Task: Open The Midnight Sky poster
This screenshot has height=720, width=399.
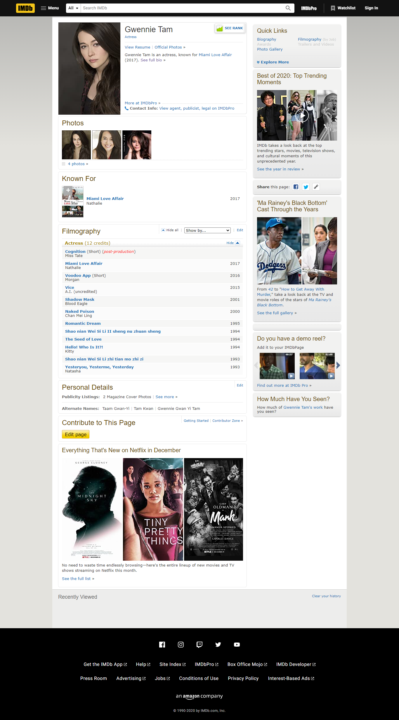Action: [x=92, y=509]
